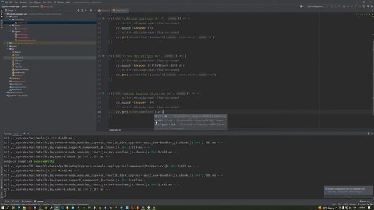The height and width of the screenshot is (210, 374).
Task: Collapse the support folder
Action: (x=11, y=32)
